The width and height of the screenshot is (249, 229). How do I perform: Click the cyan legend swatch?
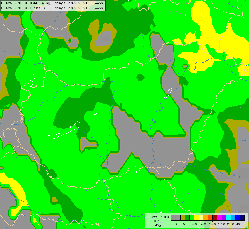click(228, 218)
